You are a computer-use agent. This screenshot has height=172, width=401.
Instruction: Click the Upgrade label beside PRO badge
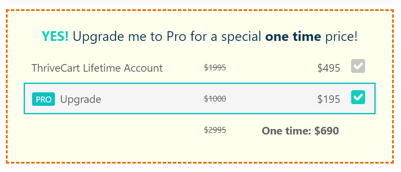81,99
